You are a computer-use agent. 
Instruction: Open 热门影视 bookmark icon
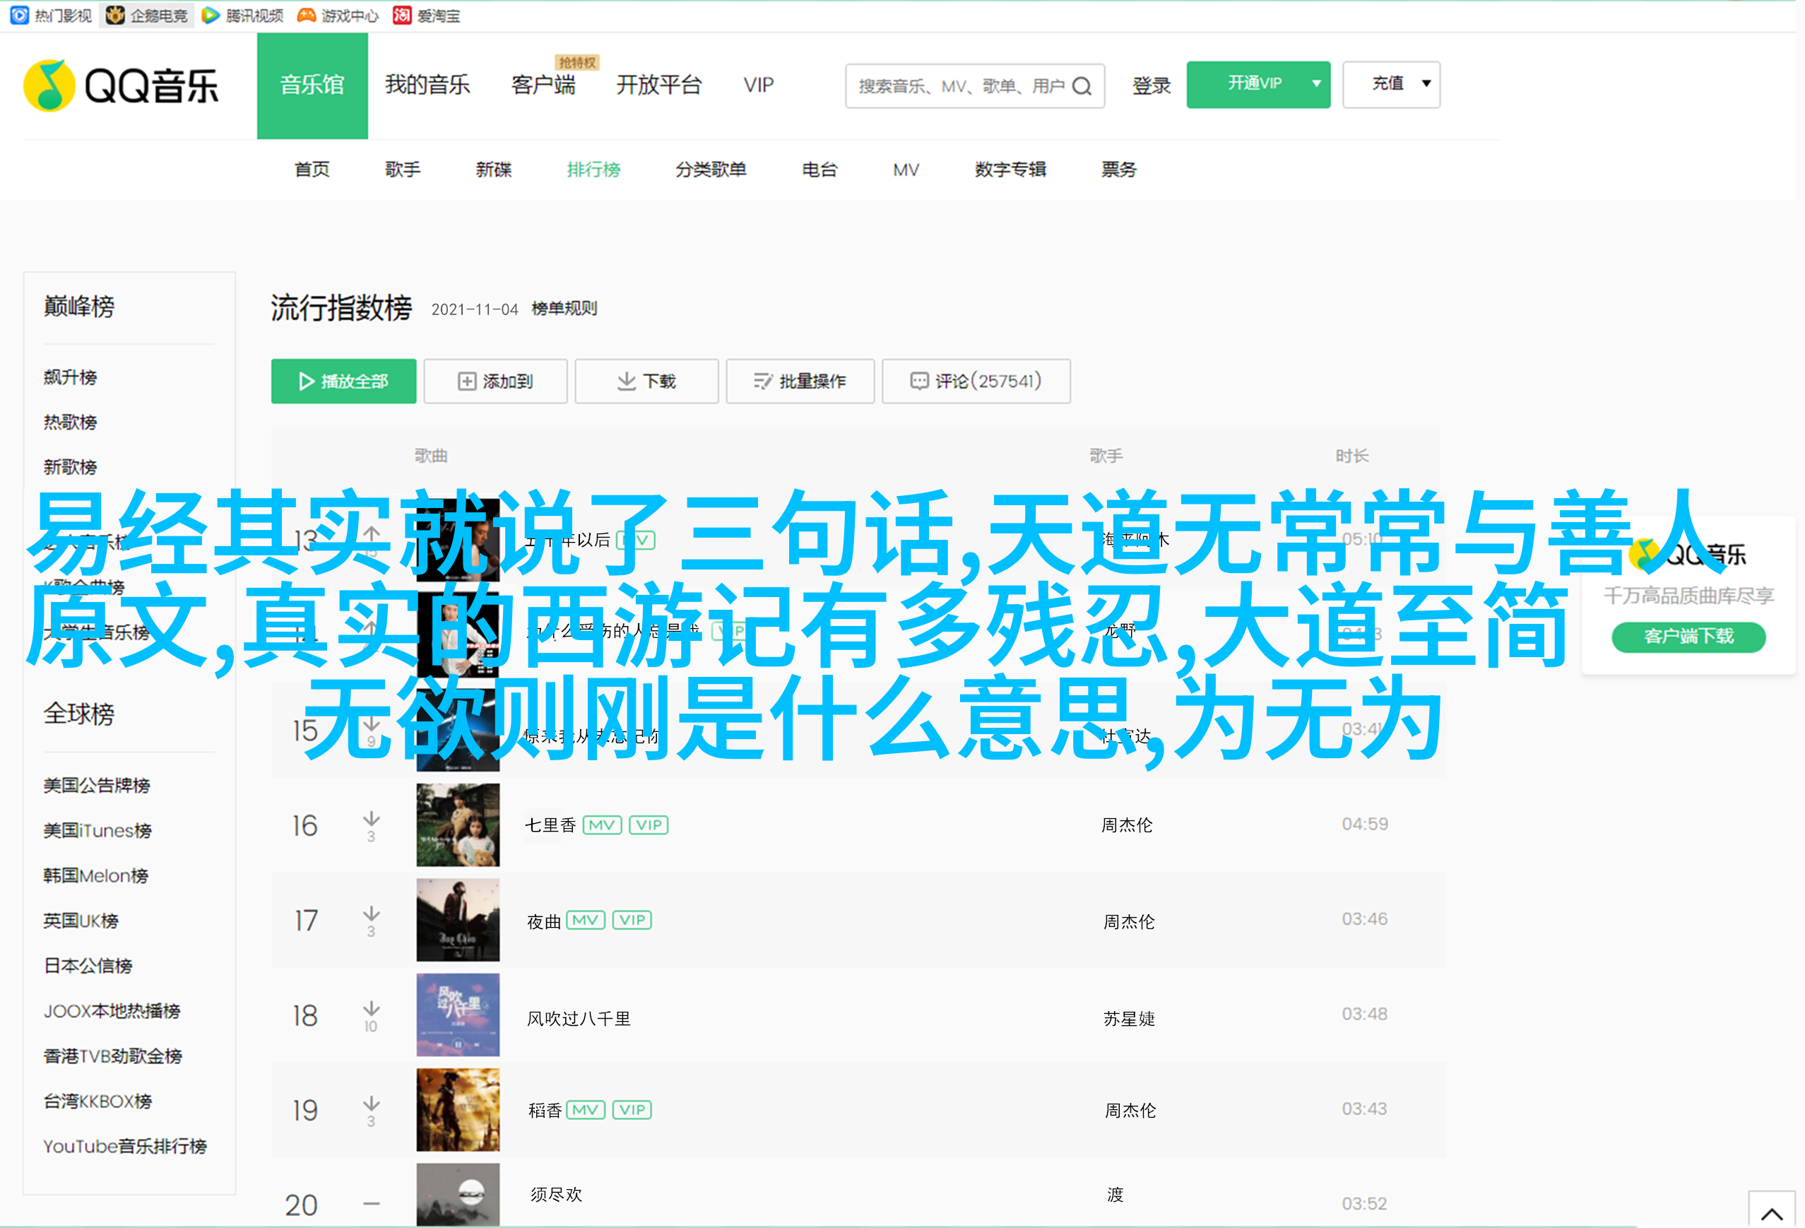click(19, 16)
